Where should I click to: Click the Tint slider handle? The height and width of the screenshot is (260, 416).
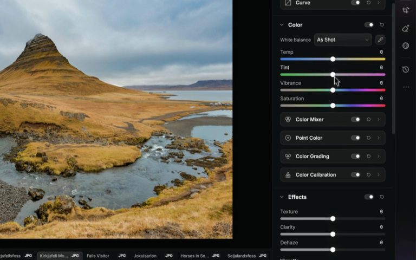[x=333, y=75]
